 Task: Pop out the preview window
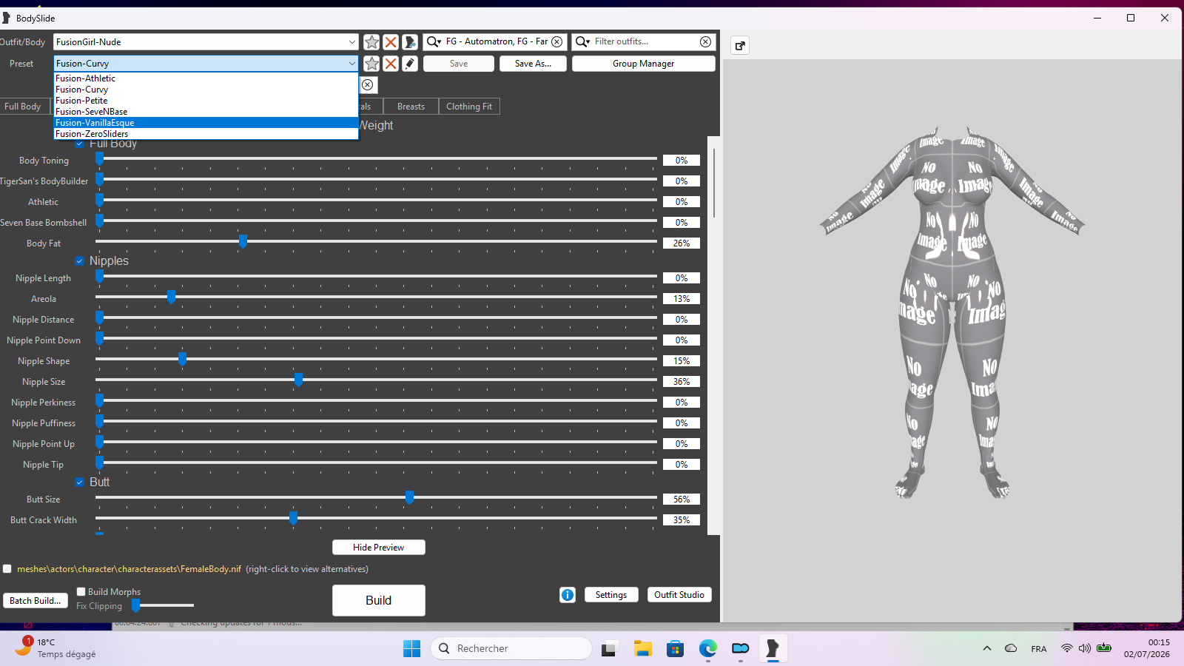pos(740,46)
